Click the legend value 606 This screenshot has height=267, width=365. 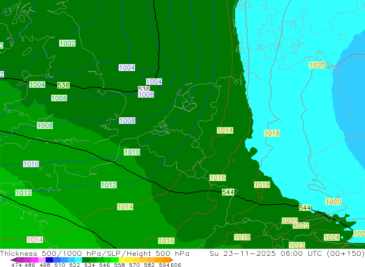pyautogui.click(x=176, y=265)
